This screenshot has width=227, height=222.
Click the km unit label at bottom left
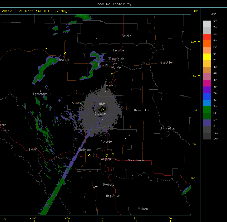coord(4,219)
